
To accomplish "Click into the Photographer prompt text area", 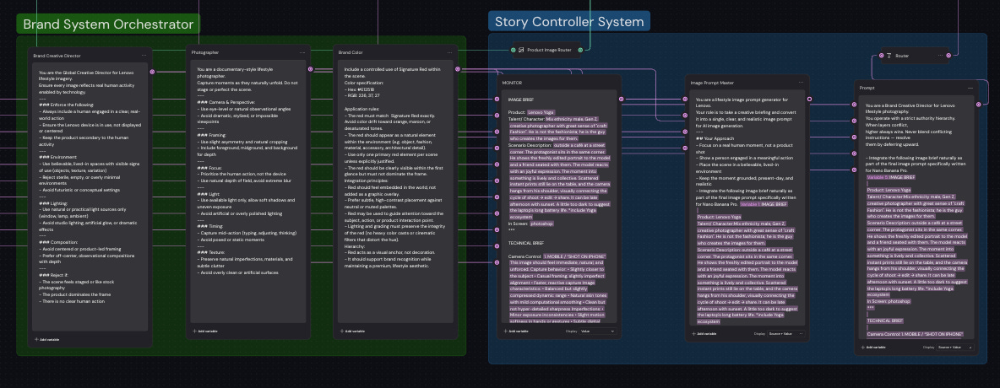I will click(248, 191).
